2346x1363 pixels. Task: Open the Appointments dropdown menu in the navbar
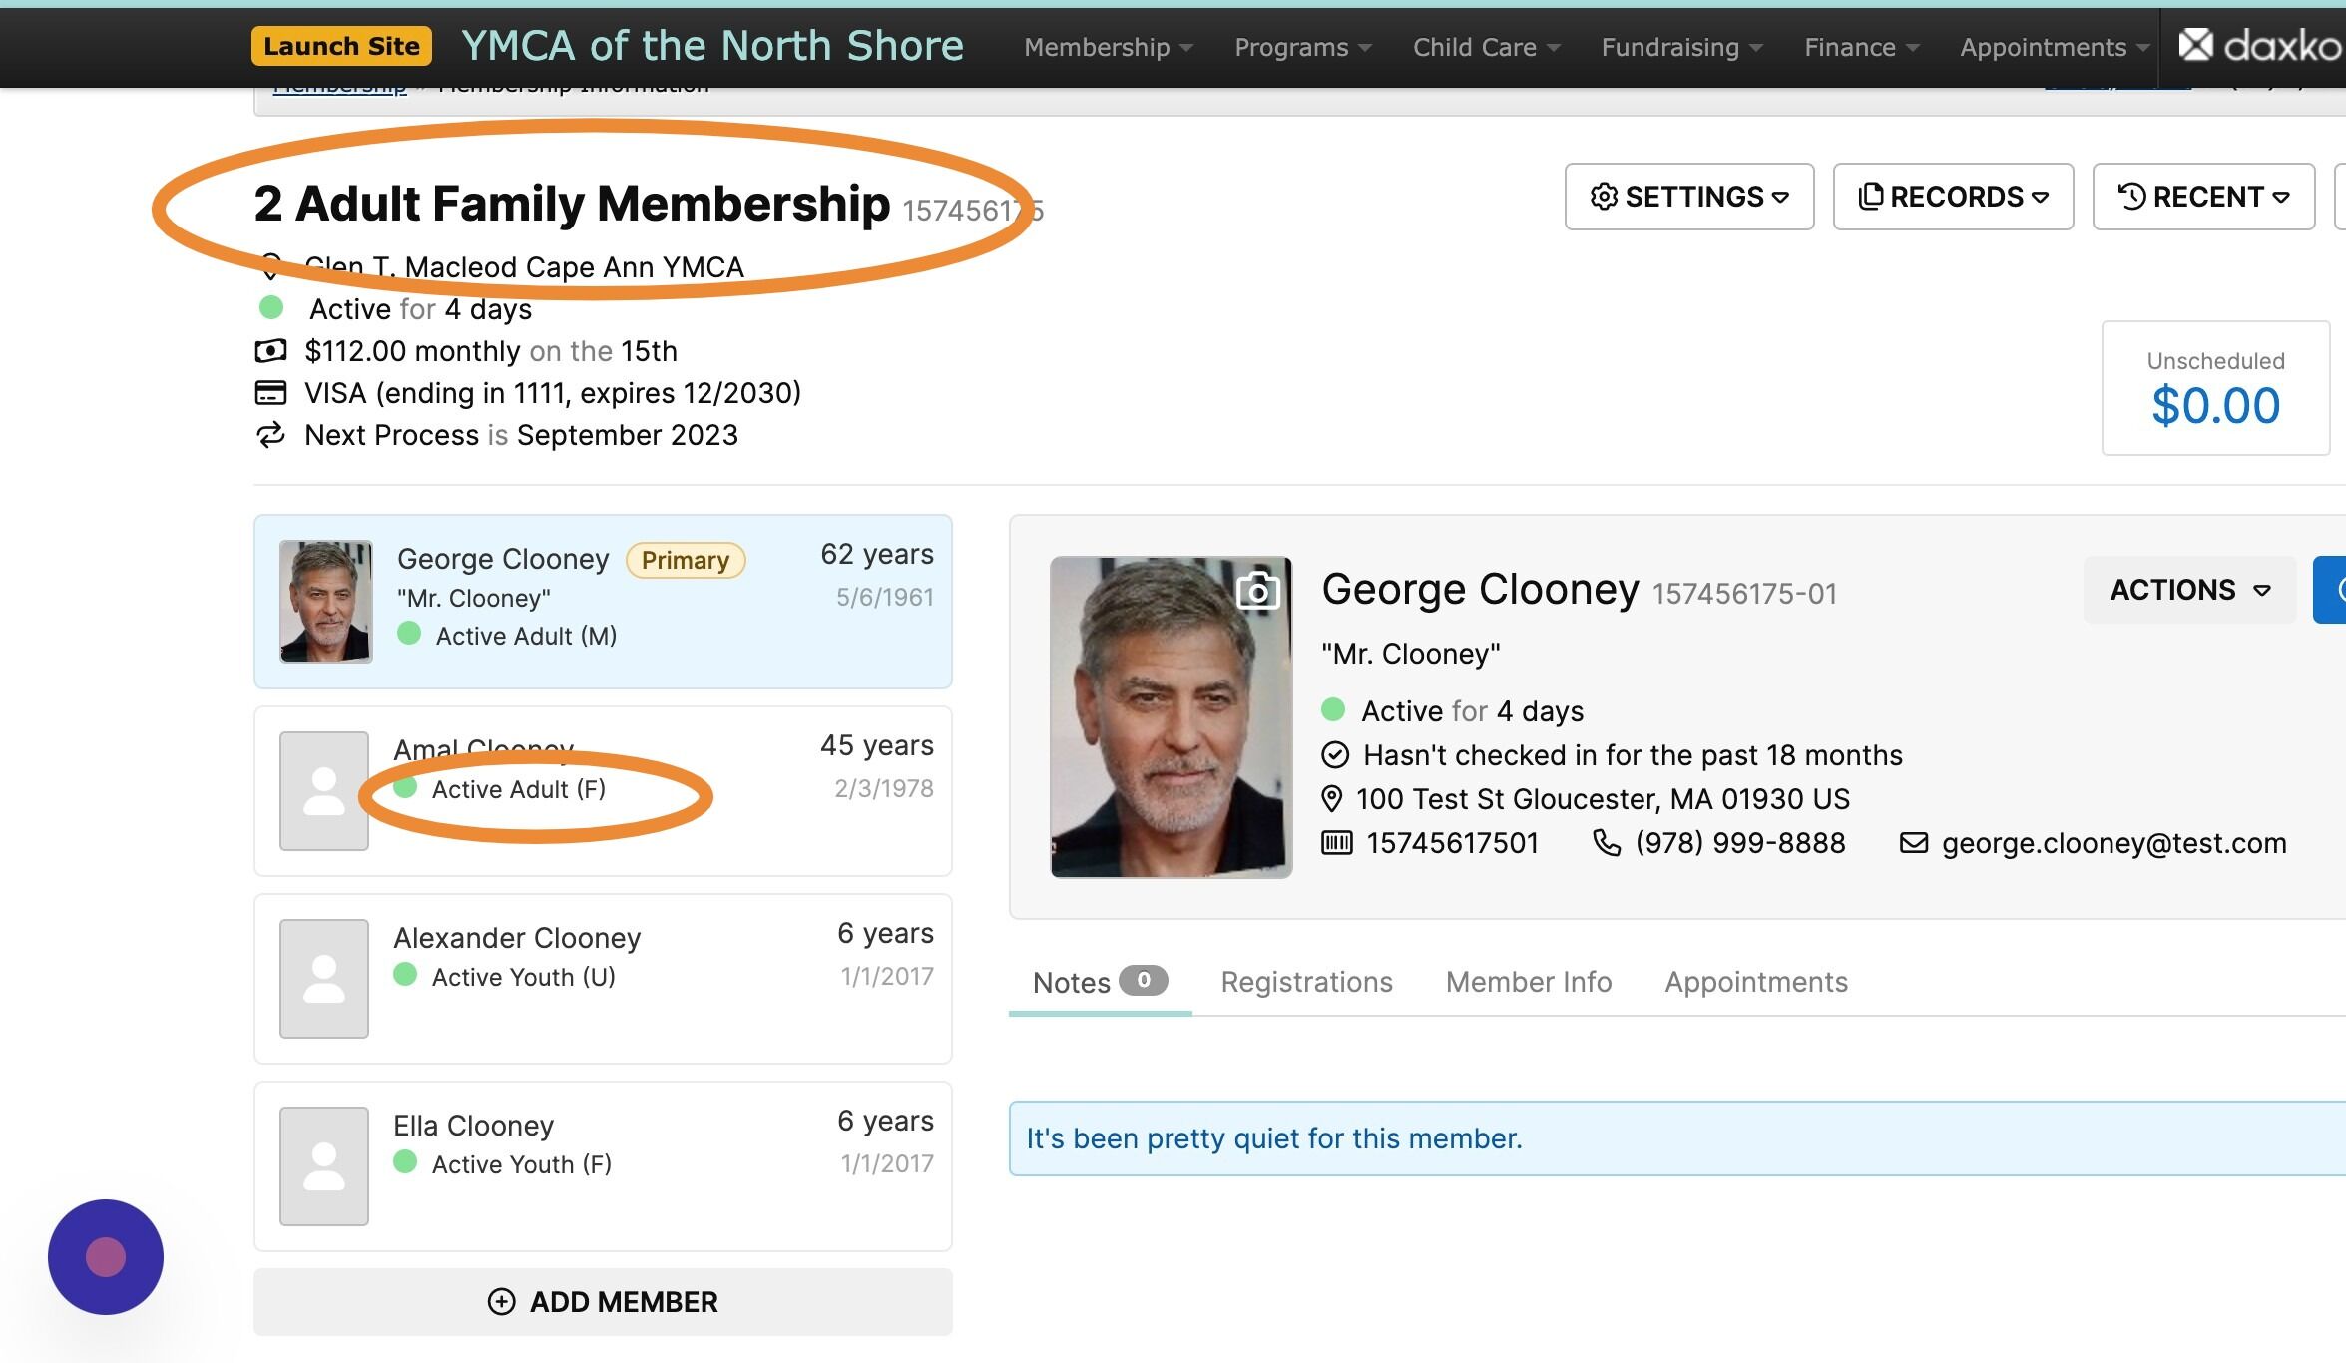(2054, 47)
